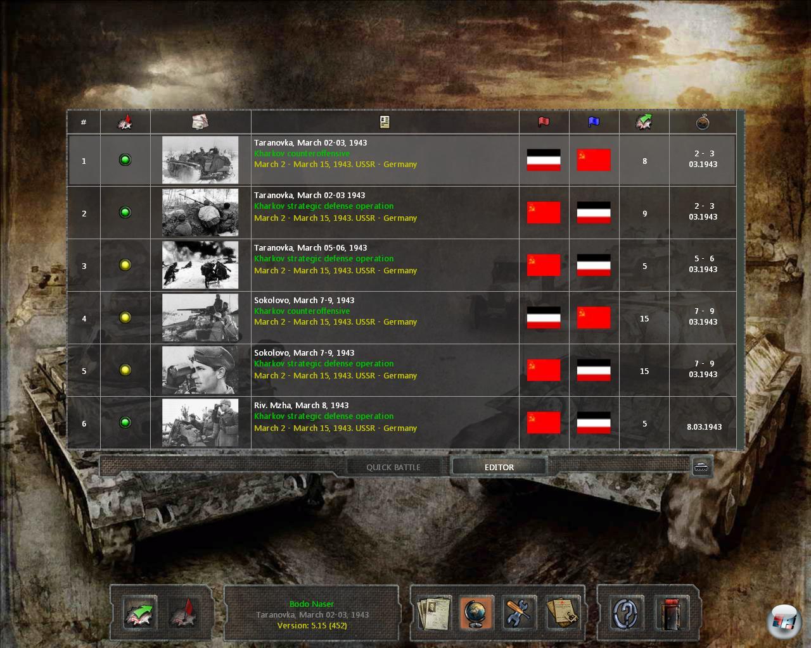The height and width of the screenshot is (648, 811).
Task: Click the German flag in row 1
Action: [x=544, y=160]
